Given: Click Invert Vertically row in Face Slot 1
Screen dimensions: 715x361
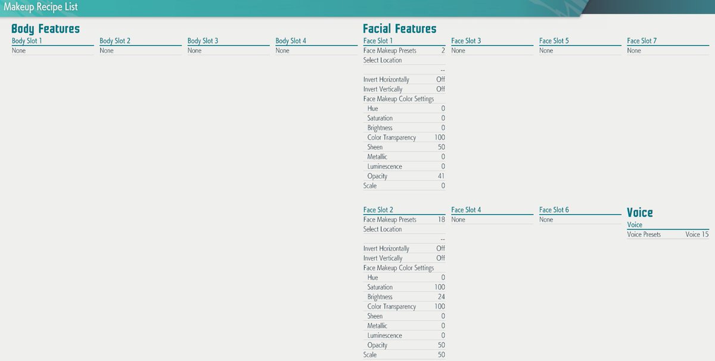Looking at the screenshot, I should pos(404,89).
